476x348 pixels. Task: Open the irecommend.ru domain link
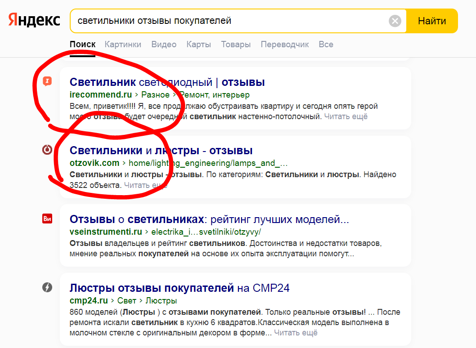click(x=101, y=95)
